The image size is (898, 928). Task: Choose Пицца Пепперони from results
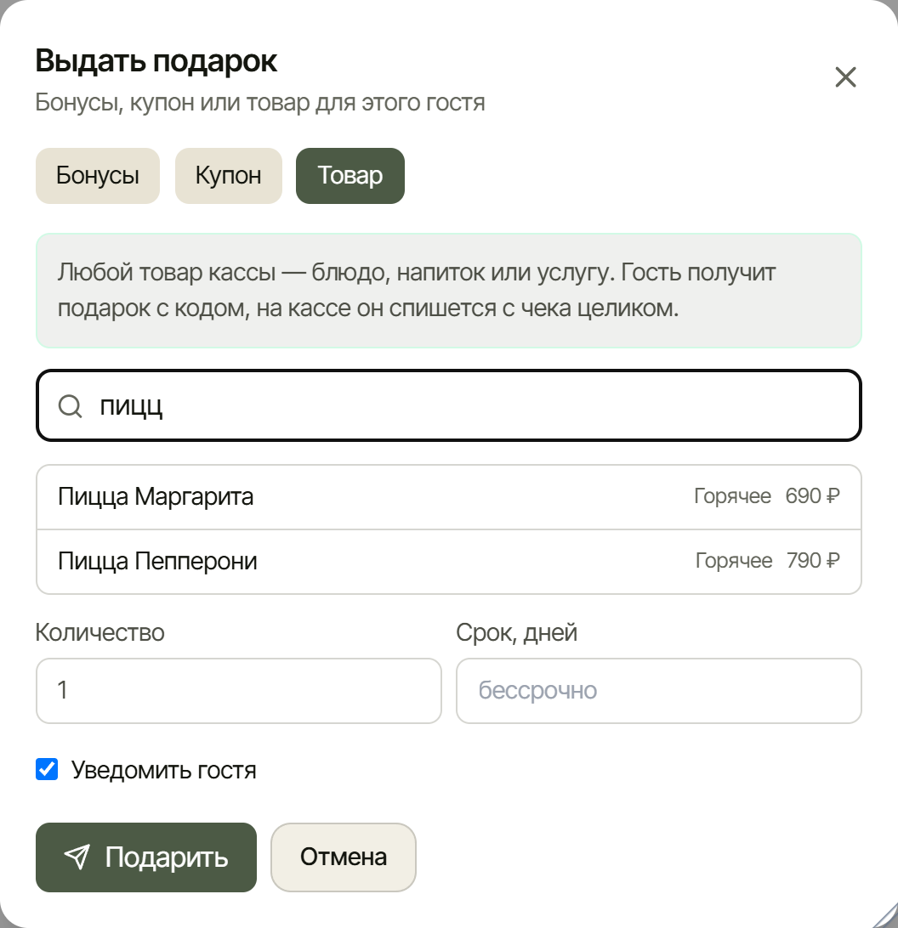pyautogui.click(x=448, y=561)
